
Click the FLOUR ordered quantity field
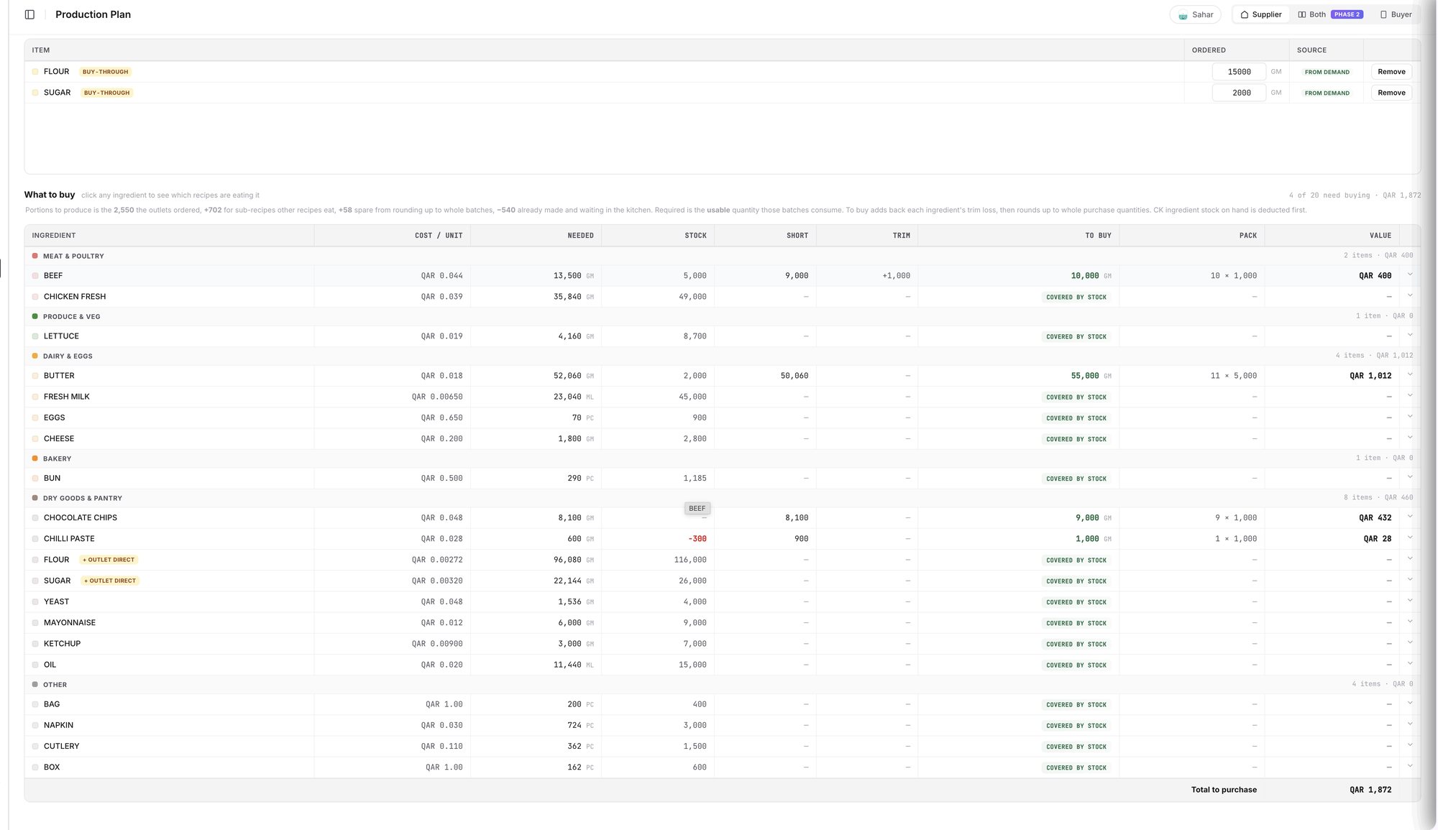point(1239,72)
